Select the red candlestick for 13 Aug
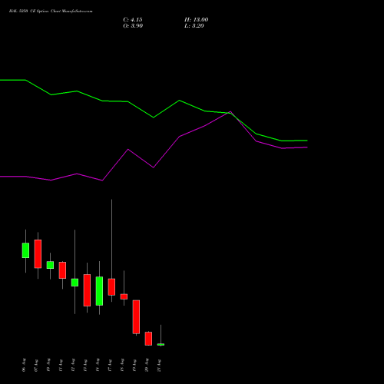The height and width of the screenshot is (384, 384). (x=87, y=290)
